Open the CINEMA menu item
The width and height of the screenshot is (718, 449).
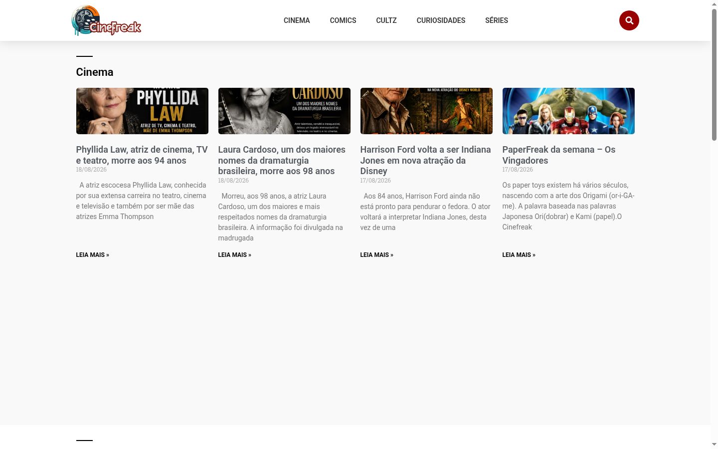297,20
